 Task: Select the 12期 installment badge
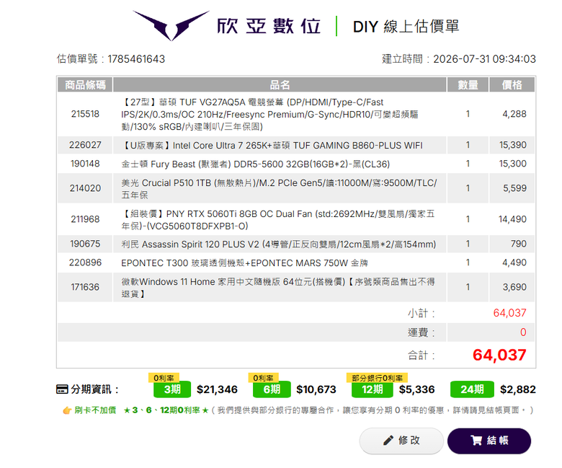click(372, 389)
